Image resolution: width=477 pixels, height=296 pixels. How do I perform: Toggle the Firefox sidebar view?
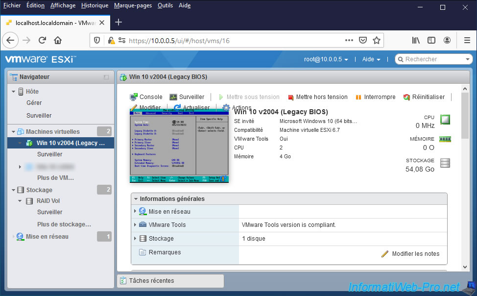[x=431, y=40]
